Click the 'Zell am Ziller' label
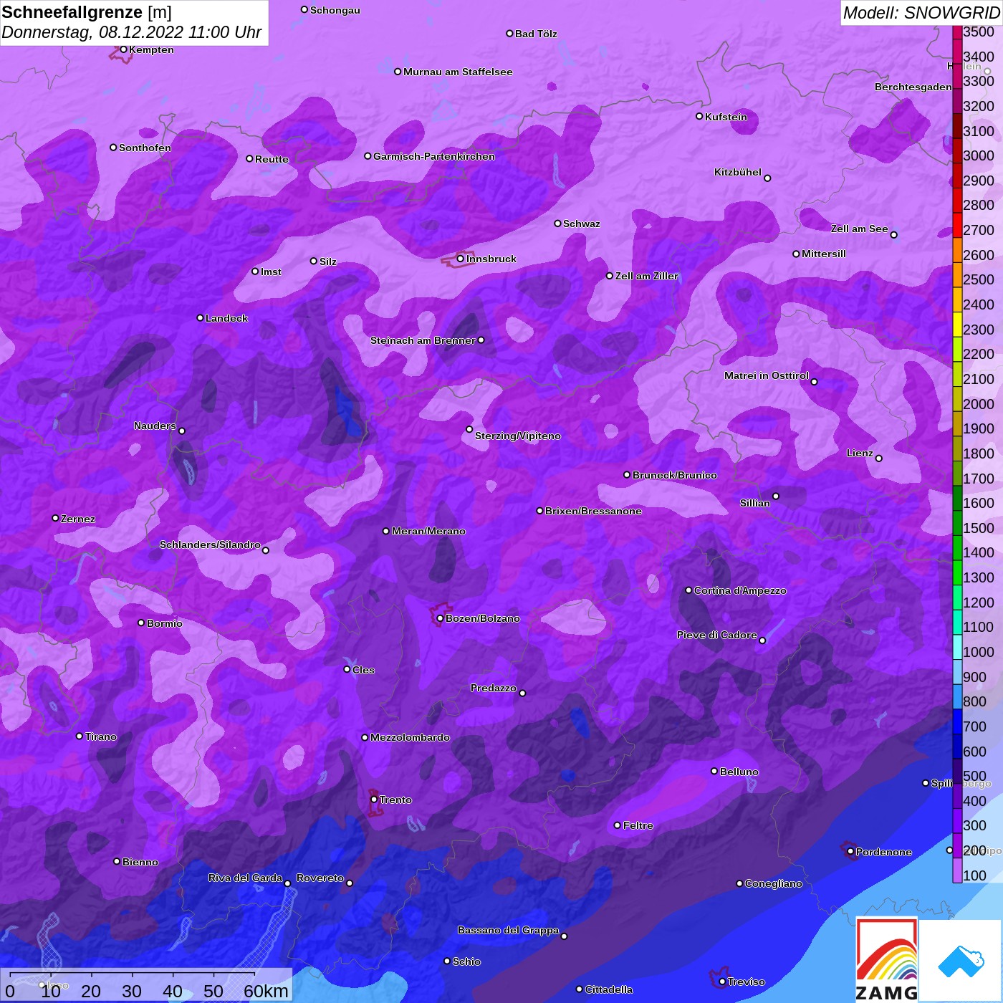This screenshot has height=1003, width=1003. click(x=646, y=276)
